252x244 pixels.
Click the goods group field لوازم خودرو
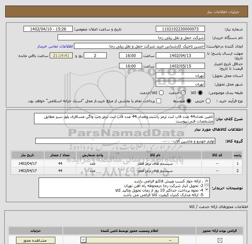pos(125,141)
